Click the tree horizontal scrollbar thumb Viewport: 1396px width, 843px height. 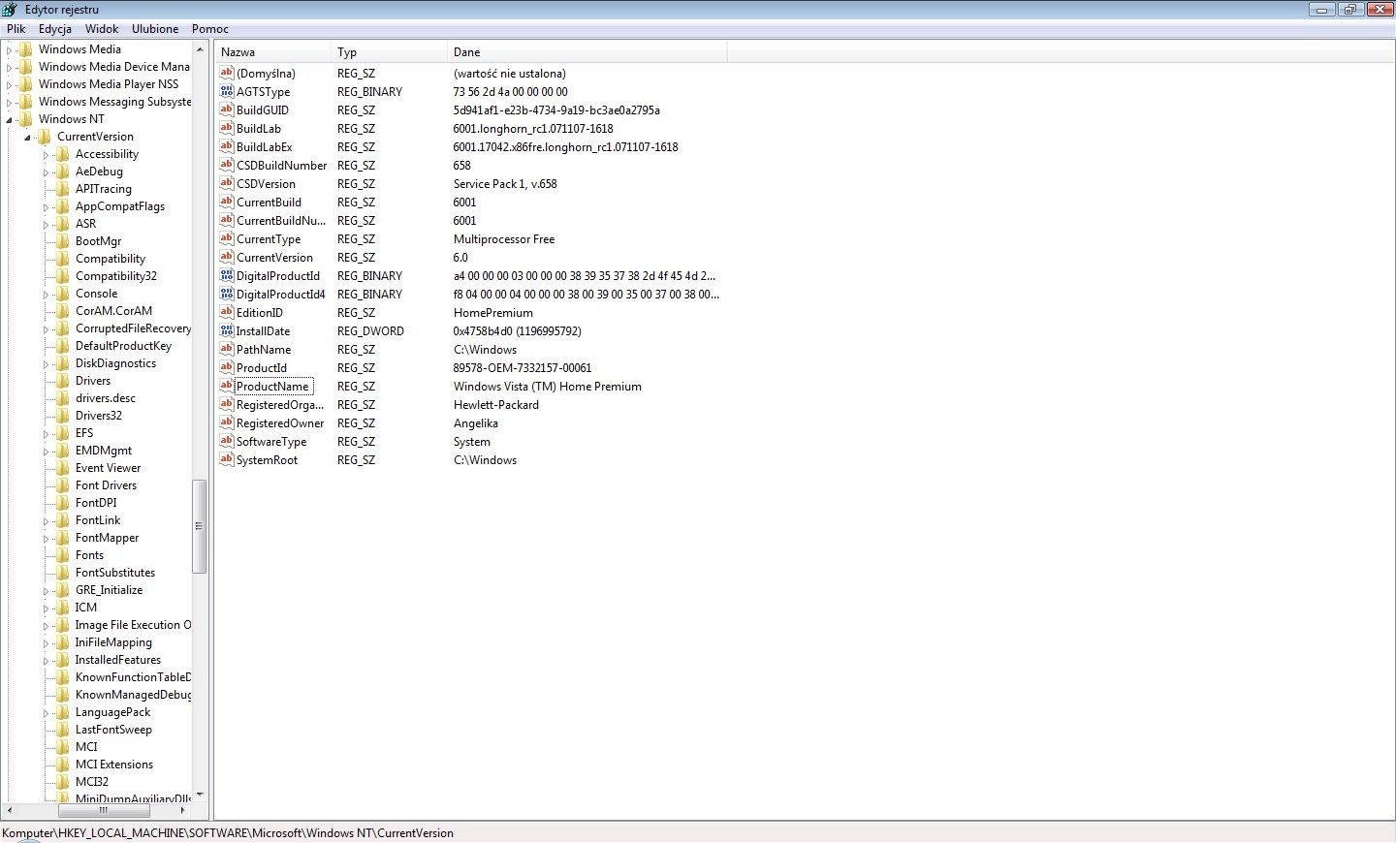104,810
